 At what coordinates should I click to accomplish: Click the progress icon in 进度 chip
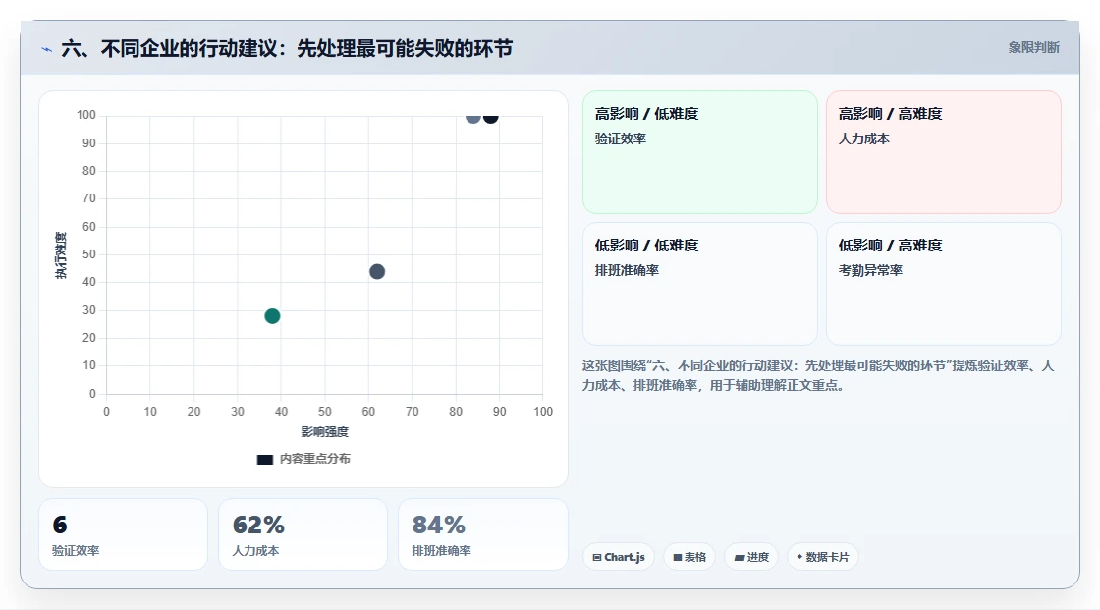[x=740, y=557]
